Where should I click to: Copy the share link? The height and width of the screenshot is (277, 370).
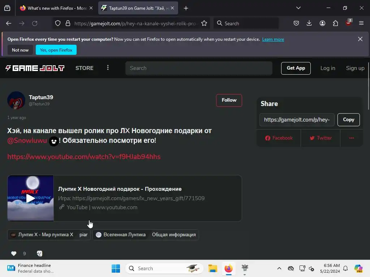349,120
